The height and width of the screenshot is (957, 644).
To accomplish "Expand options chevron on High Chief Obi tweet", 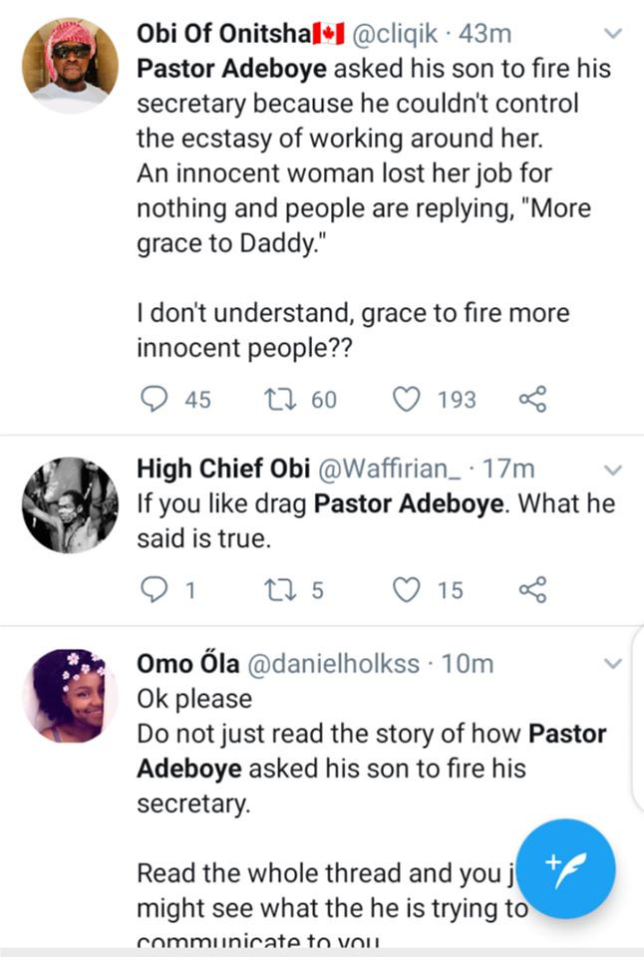I will [612, 470].
